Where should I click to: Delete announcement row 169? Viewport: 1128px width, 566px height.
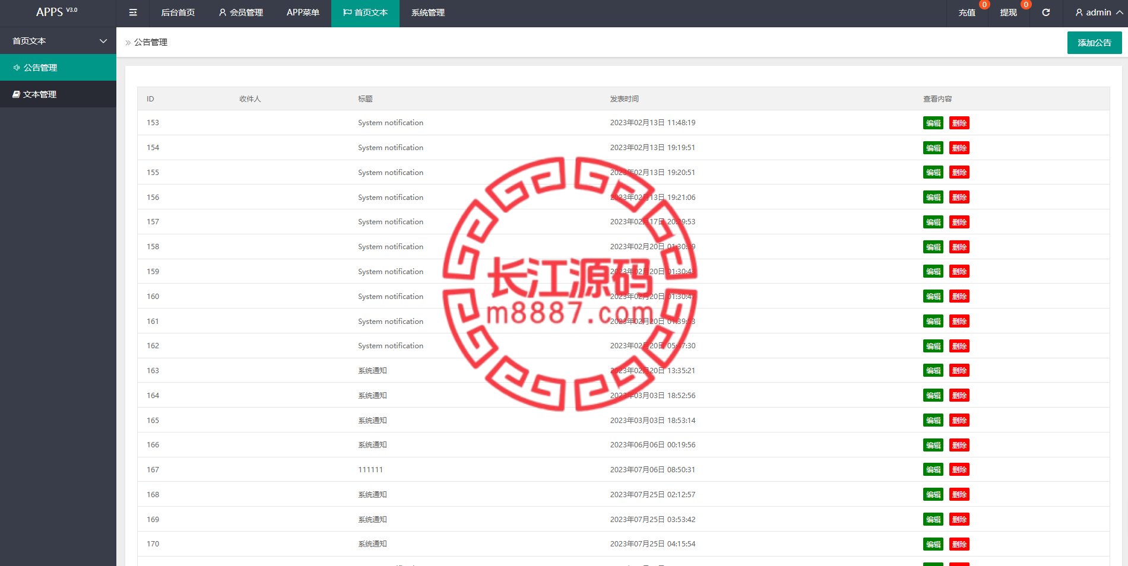(959, 520)
